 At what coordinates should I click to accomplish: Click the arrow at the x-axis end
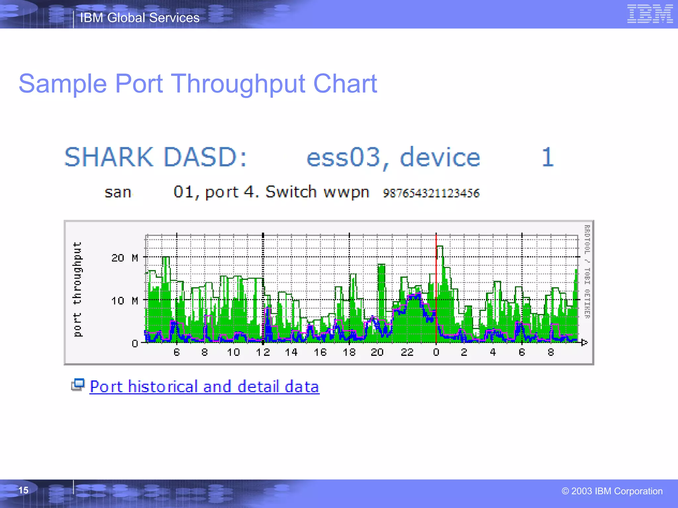point(584,342)
